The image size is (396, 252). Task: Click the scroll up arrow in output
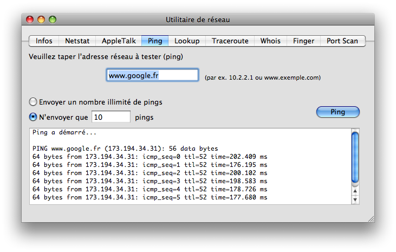(x=355, y=191)
